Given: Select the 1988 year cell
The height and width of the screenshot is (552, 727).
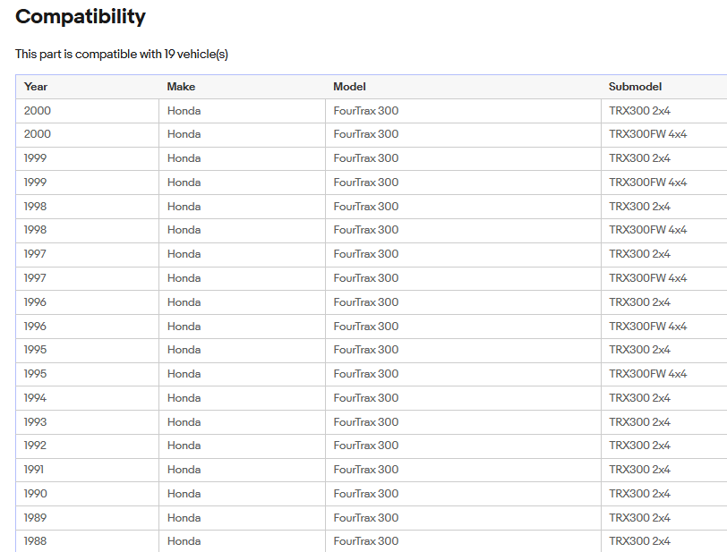Looking at the screenshot, I should point(36,541).
